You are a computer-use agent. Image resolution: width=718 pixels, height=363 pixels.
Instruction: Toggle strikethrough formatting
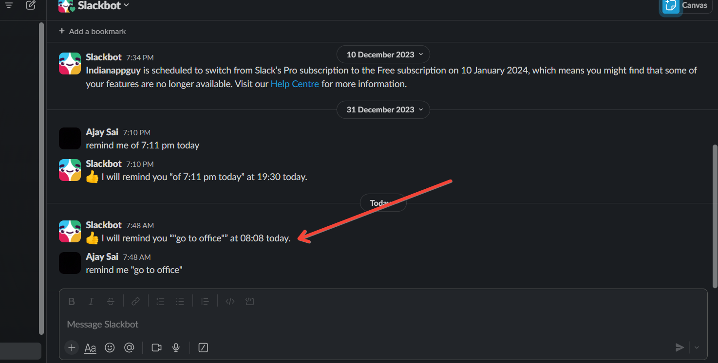[x=111, y=302]
